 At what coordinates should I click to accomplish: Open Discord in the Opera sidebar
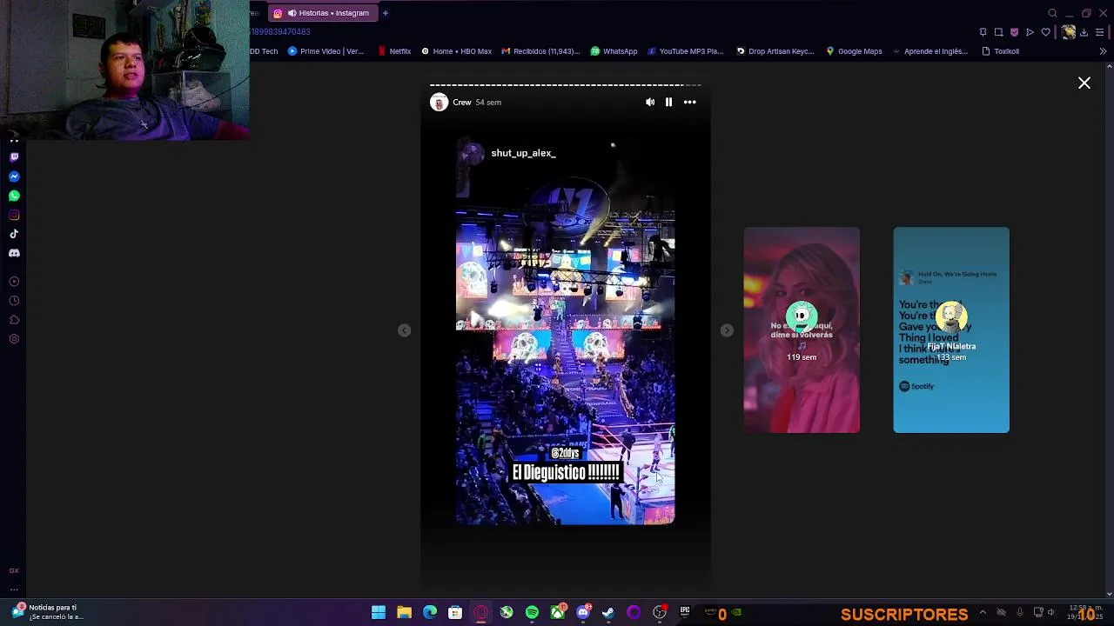click(x=14, y=253)
